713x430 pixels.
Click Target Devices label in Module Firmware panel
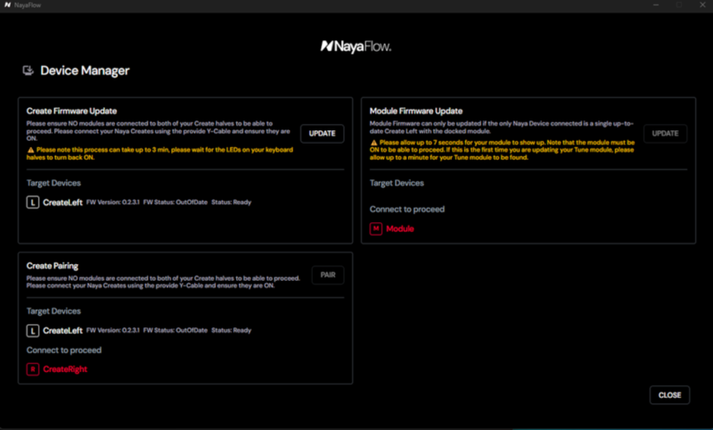[397, 183]
